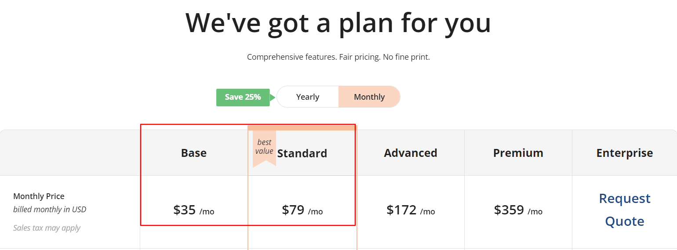Viewport: 677px width, 250px height.
Task: Click the $35 /mo Base price
Action: [193, 210]
